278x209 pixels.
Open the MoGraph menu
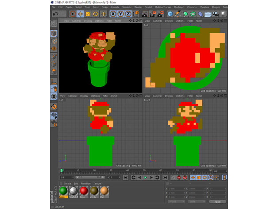click(179, 7)
